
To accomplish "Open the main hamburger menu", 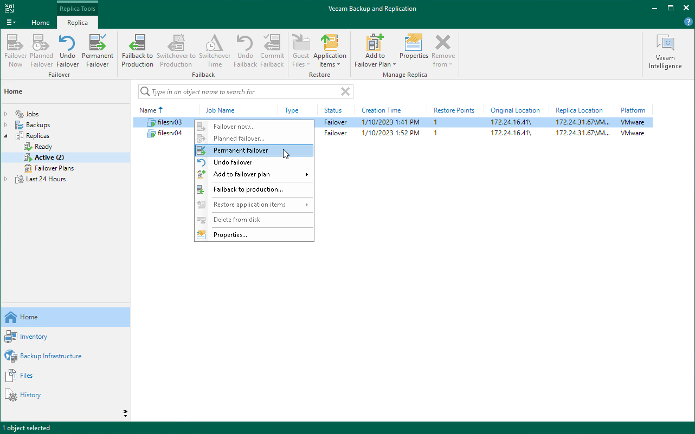I will [11, 22].
